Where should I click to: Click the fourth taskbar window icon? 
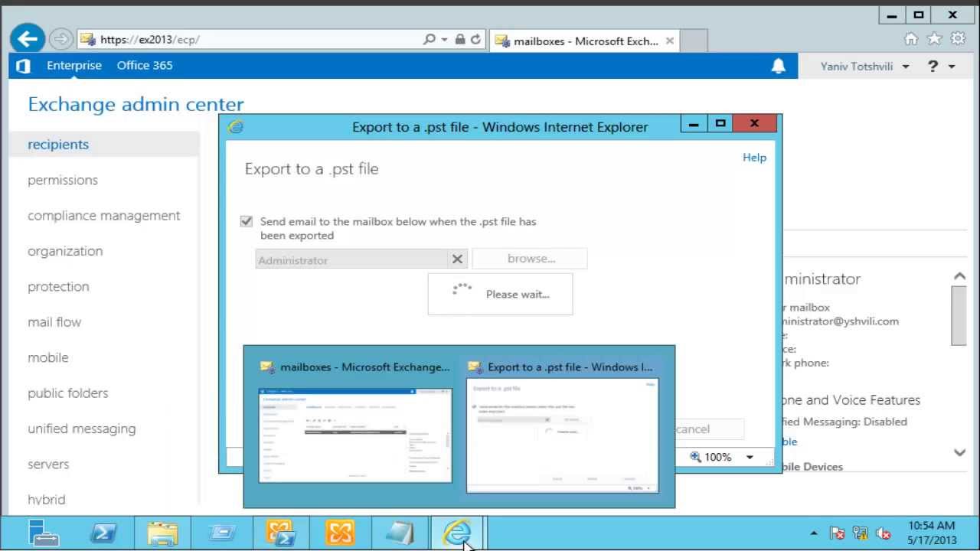(x=222, y=533)
